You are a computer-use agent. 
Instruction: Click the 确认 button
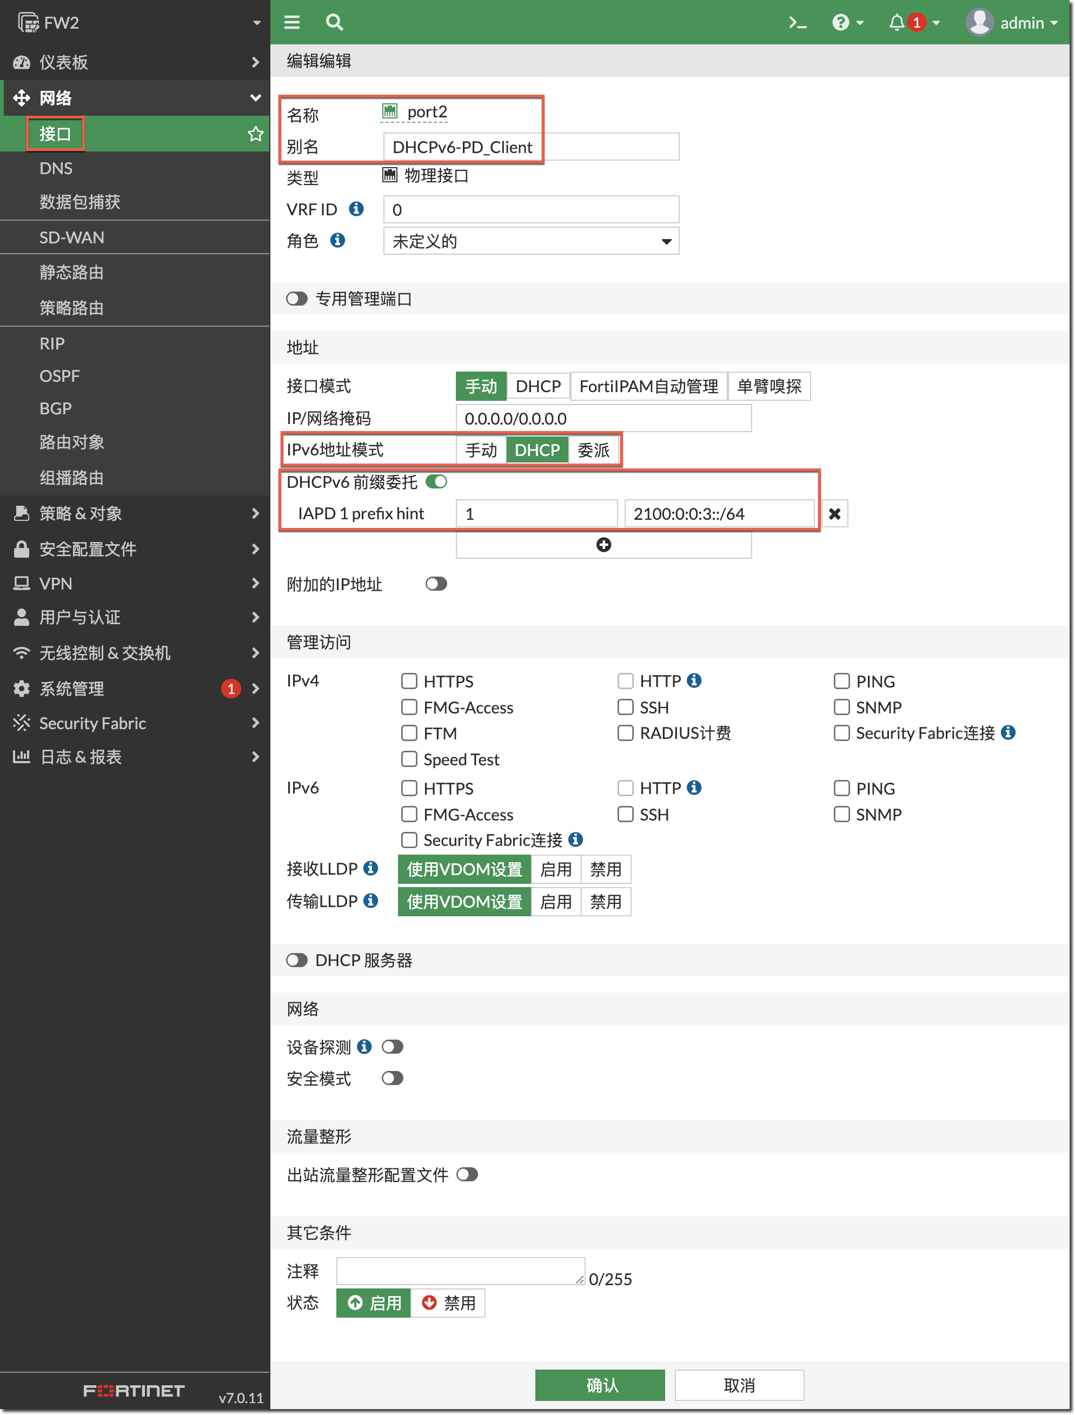(x=600, y=1385)
